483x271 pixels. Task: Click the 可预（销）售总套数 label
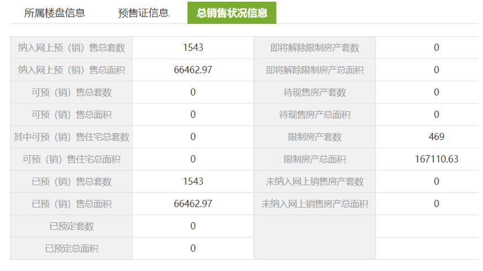pos(72,93)
